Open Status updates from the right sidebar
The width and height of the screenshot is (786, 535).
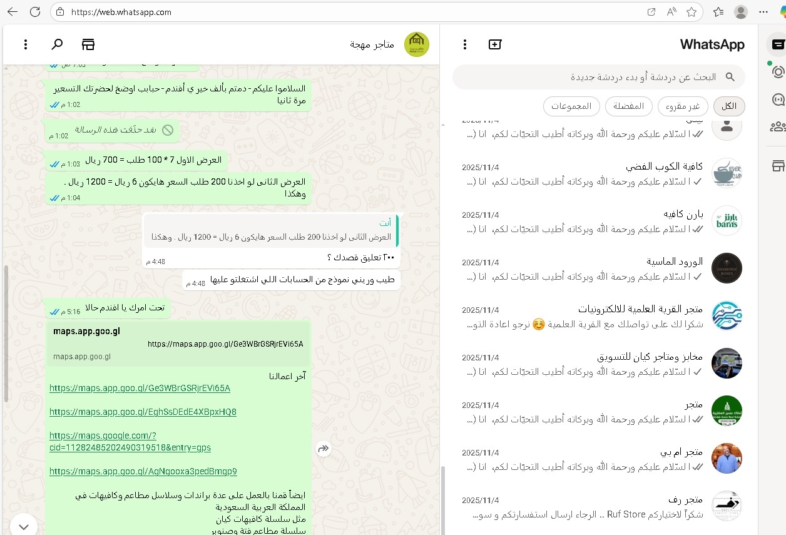778,71
